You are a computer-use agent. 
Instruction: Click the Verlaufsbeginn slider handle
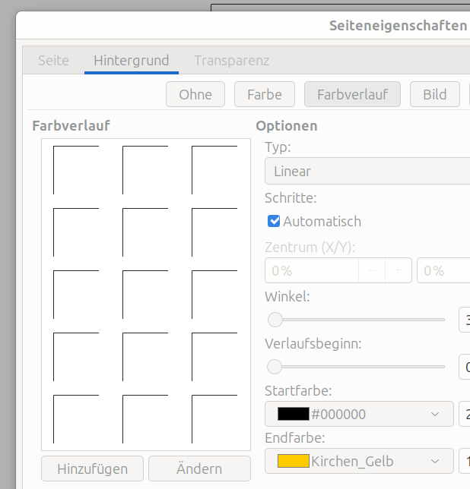[x=275, y=367]
